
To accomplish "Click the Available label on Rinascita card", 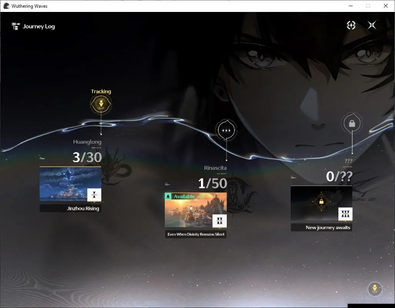I will tap(184, 196).
